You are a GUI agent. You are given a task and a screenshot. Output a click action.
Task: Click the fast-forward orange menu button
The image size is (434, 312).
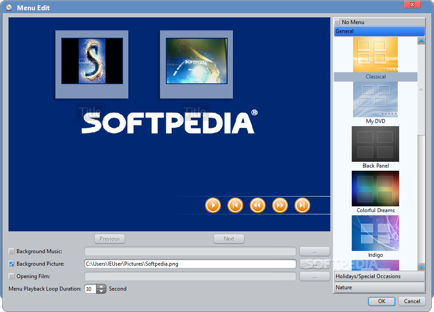tap(280, 205)
